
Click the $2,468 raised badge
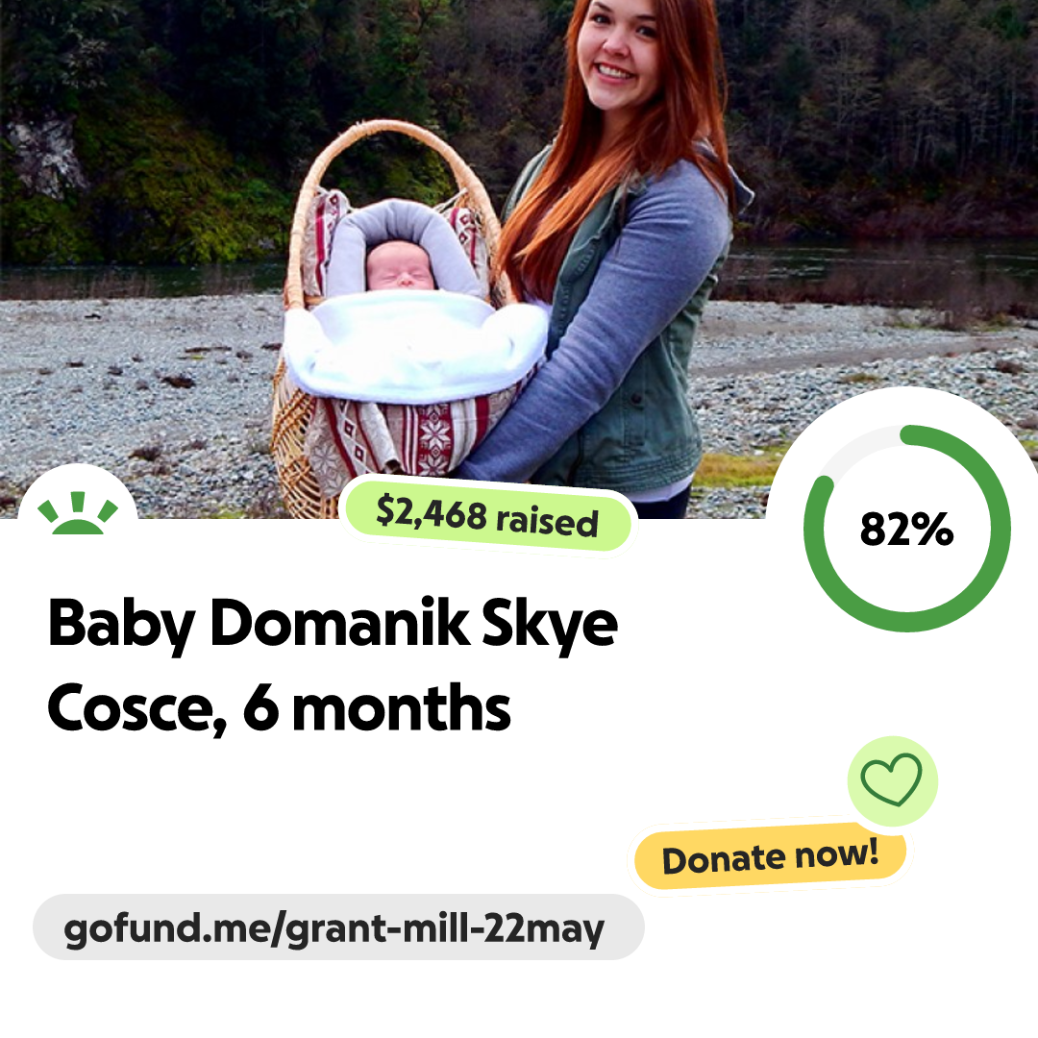point(488,516)
